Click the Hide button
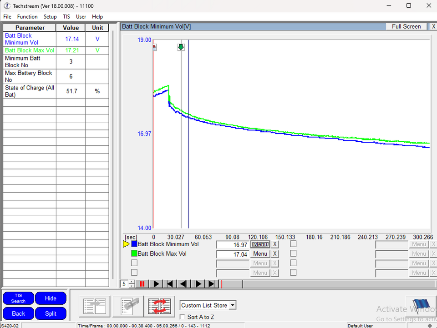 (x=51, y=298)
